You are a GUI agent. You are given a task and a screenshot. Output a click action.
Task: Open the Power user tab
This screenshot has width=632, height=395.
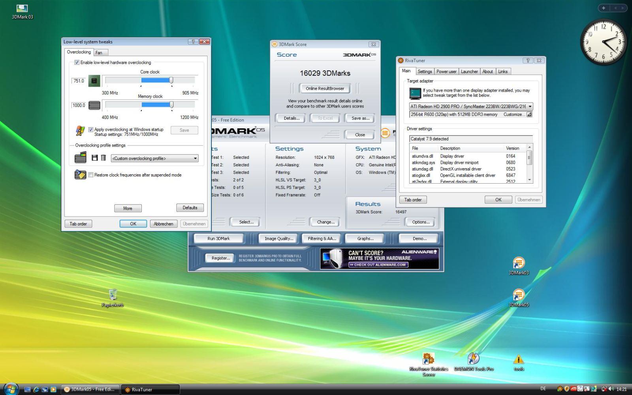[x=446, y=71]
